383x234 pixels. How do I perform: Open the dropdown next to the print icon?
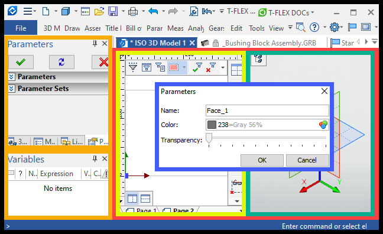pyautogui.click(x=144, y=11)
